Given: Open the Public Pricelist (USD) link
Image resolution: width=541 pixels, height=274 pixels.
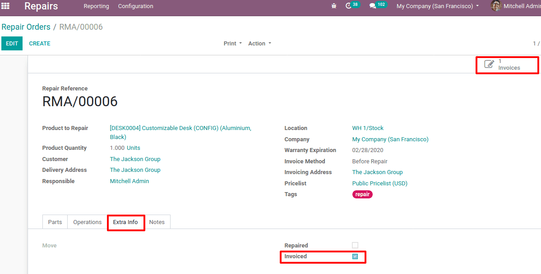Looking at the screenshot, I should [380, 184].
